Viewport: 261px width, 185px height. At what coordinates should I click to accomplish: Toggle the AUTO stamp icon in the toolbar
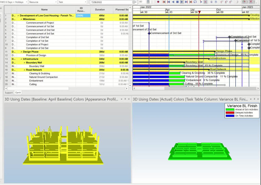251,2
